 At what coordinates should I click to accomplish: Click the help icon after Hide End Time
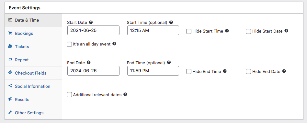click(224, 71)
